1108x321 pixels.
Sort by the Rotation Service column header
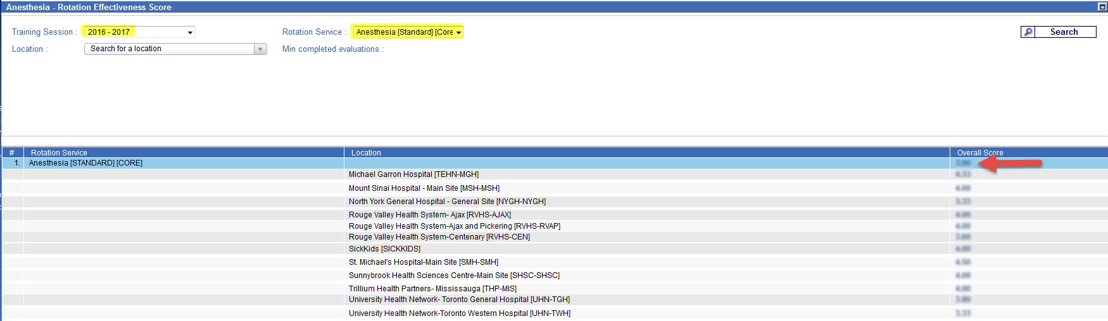[x=59, y=153]
